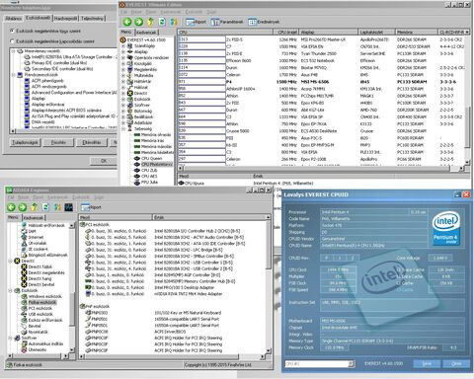Select CPU Queen benchmark in EVEREST tree
This screenshot has height=379, width=474.
point(151,158)
